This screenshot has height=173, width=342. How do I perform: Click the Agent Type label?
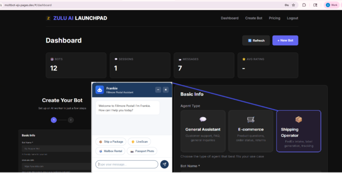click(190, 106)
